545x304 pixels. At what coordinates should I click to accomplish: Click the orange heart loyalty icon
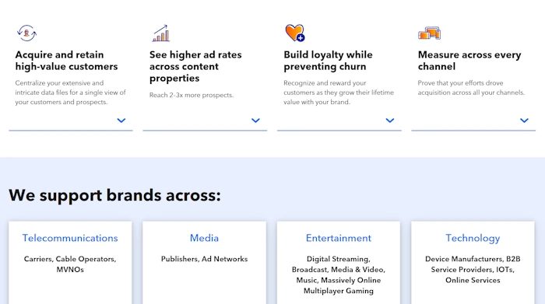[x=295, y=33]
